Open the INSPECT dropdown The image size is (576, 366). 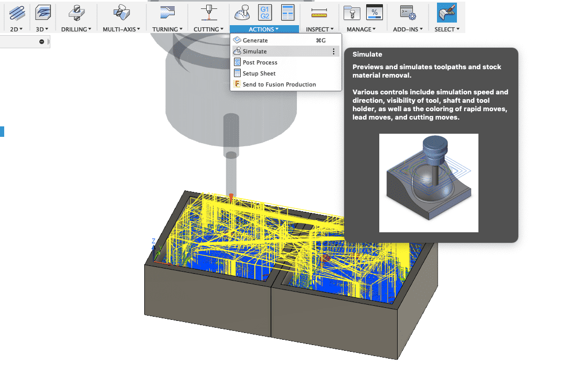click(319, 29)
